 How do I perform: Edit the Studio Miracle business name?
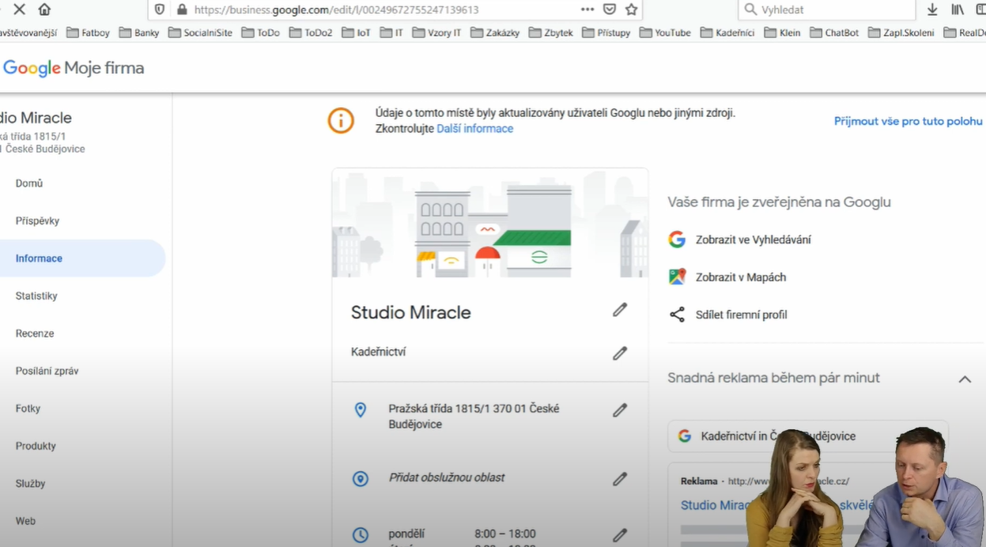620,310
